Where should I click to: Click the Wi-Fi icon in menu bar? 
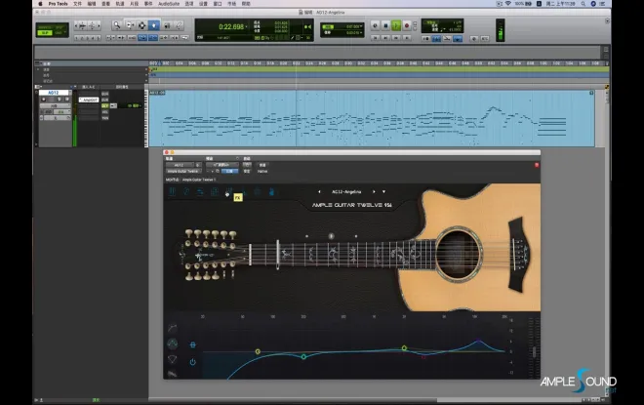[508, 4]
